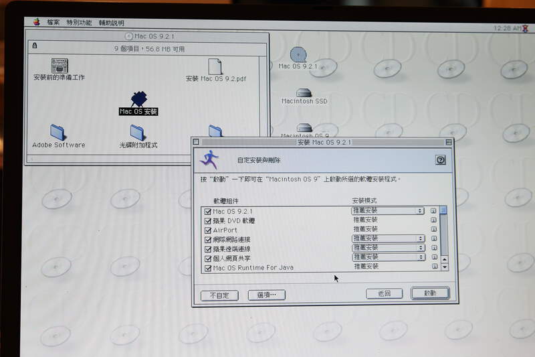Click the 軟體組件 column header
535x357 pixels.
coord(226,201)
